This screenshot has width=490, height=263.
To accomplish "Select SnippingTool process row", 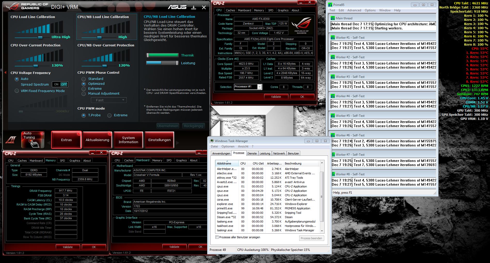I will 267,213.
